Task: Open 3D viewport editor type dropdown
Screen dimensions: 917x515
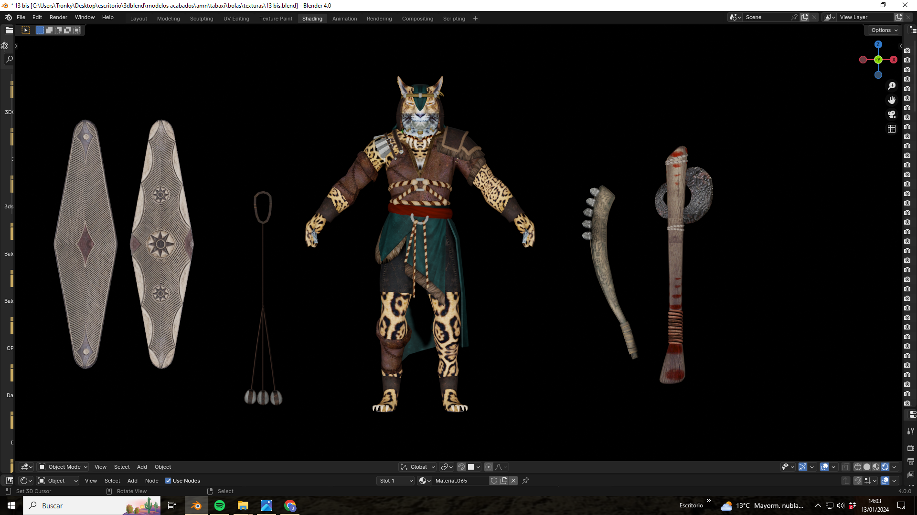Action: coord(26,467)
